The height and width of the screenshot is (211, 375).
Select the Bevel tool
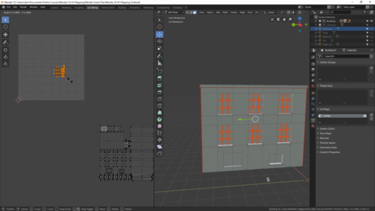point(159,93)
